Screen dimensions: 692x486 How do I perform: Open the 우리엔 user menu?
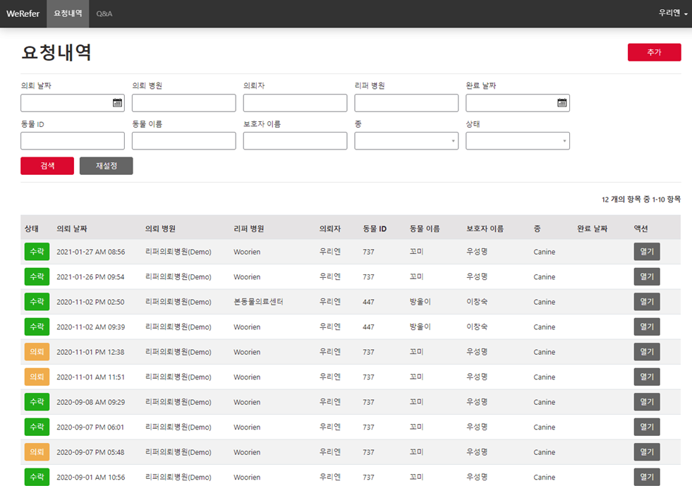[x=673, y=13]
